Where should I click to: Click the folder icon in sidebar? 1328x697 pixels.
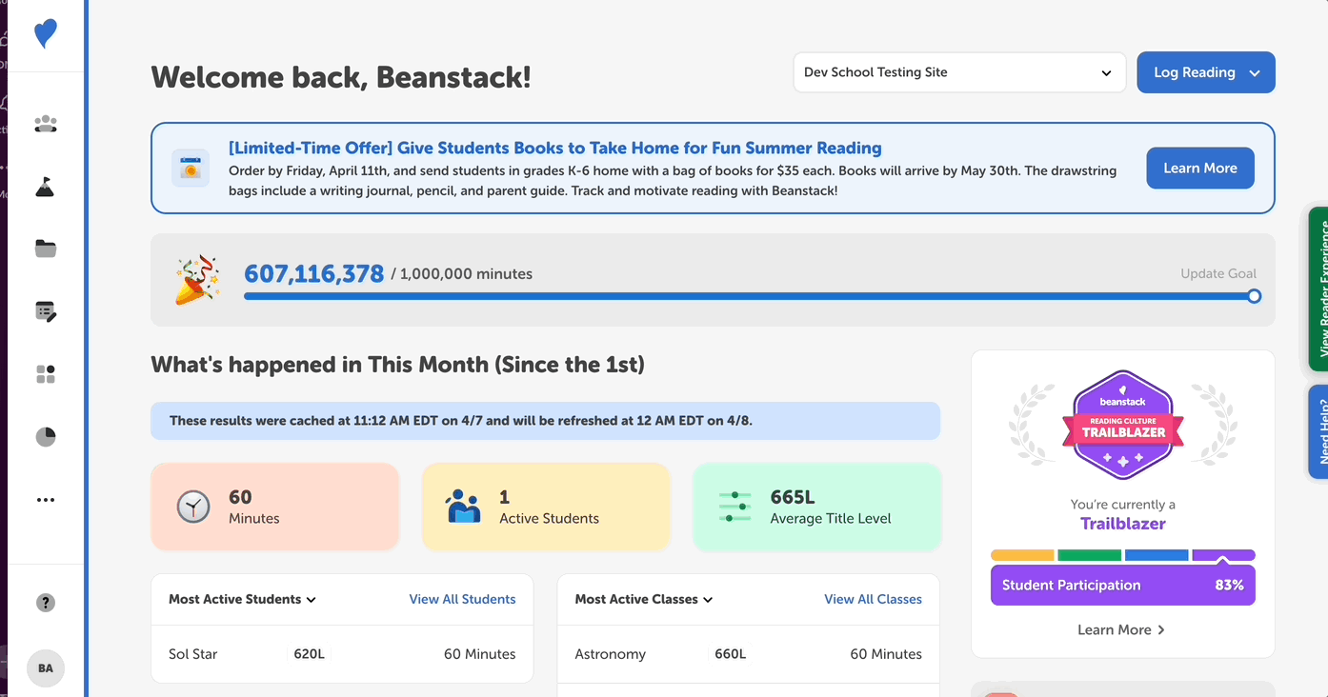[x=45, y=249]
